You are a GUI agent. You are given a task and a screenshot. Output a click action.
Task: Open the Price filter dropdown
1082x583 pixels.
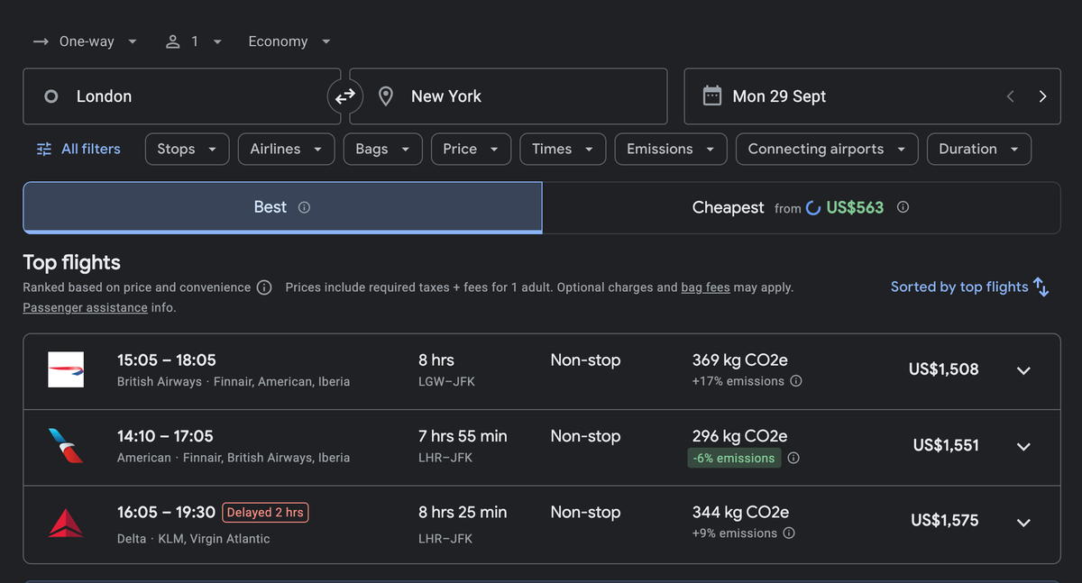coord(471,150)
